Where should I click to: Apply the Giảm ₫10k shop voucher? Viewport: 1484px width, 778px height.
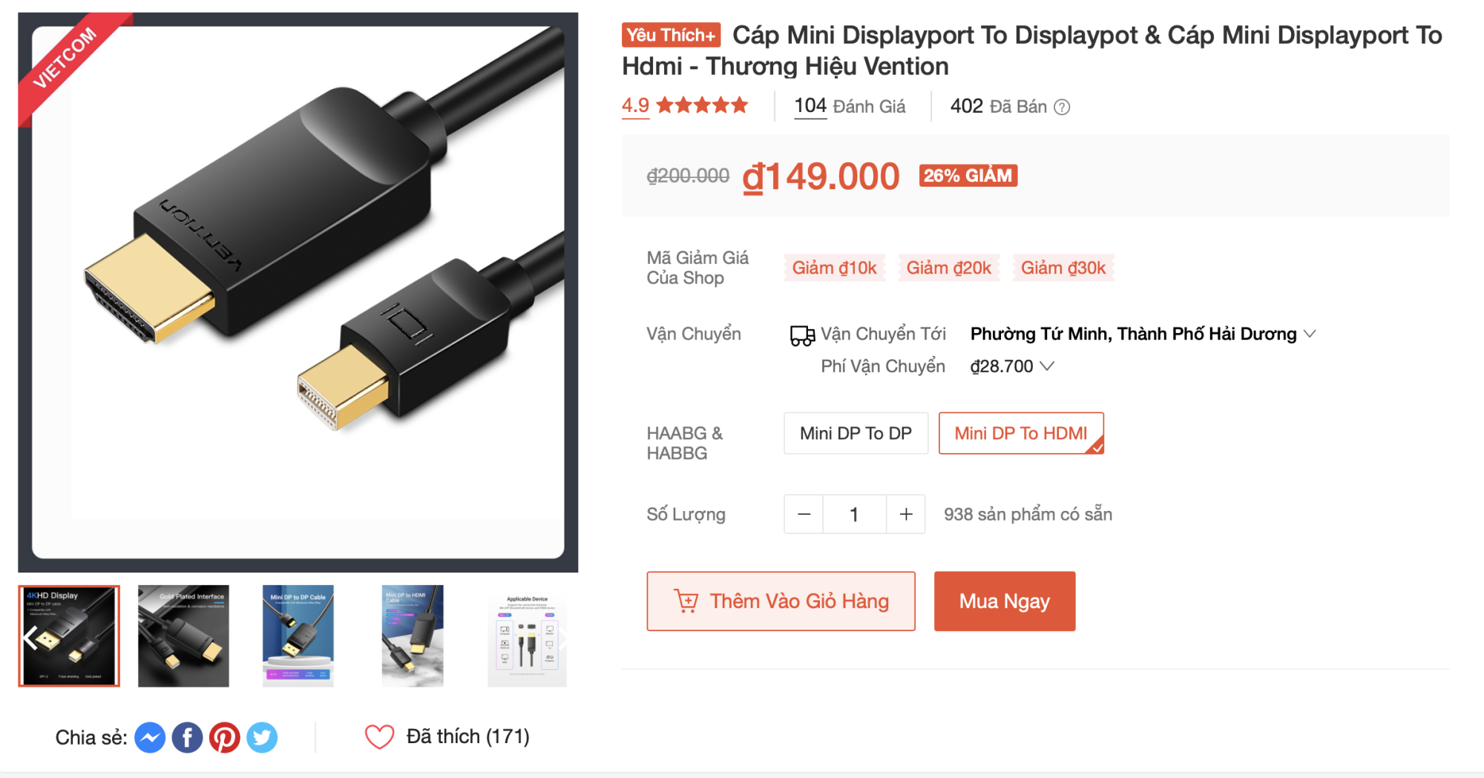tap(834, 268)
